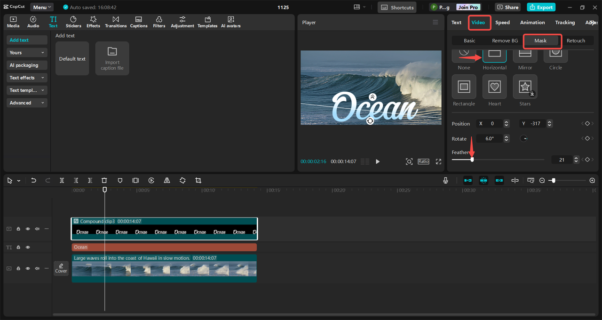Open the Transitions panel
Screen dimensions: 602x320
[x=116, y=22]
